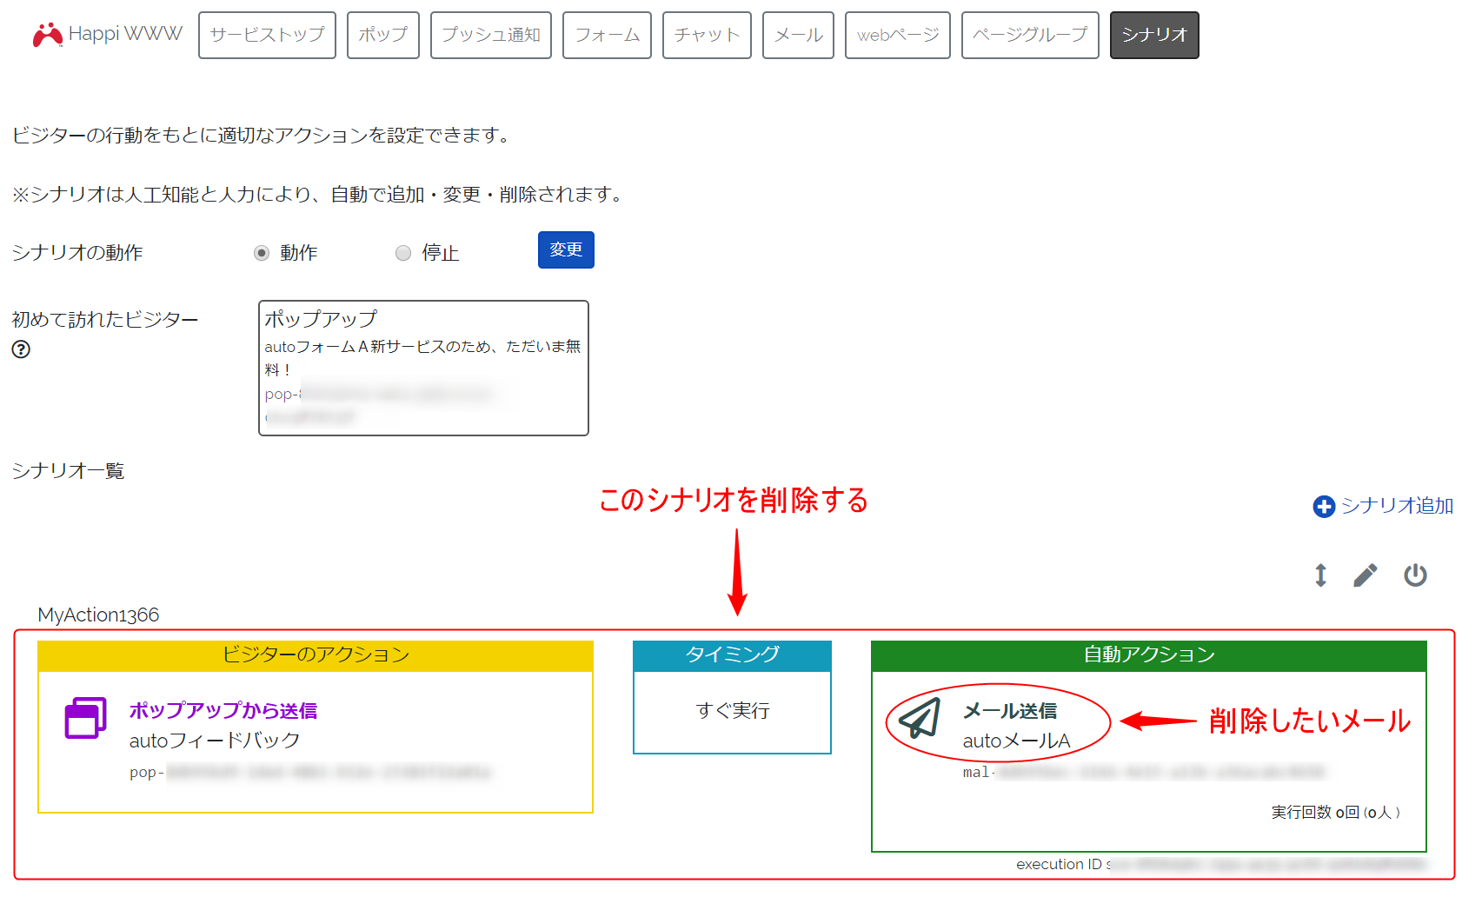Click the purple popup window icon
Image resolution: width=1462 pixels, height=897 pixels.
click(85, 718)
